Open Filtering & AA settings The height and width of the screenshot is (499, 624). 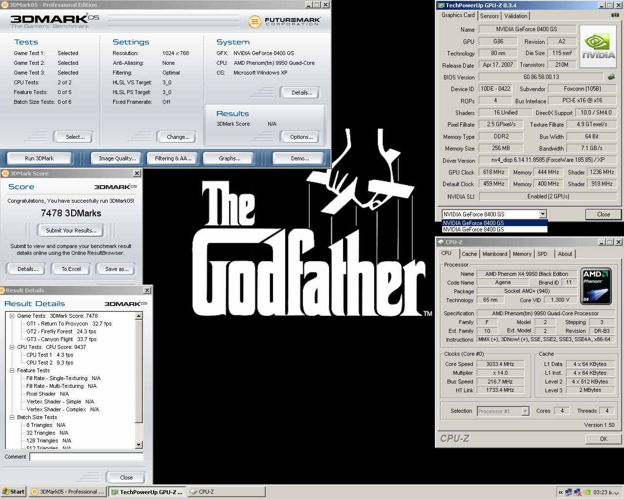(173, 158)
